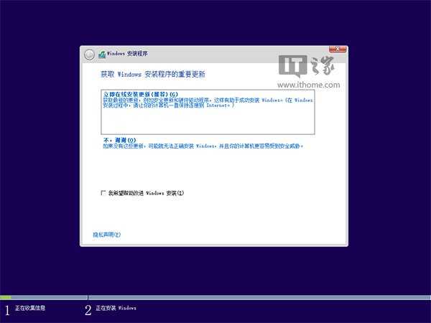Click the heading 获取 Windows 安装程序的重要更新
Image resolution: width=431 pixels, height=323 pixels.
153,74
